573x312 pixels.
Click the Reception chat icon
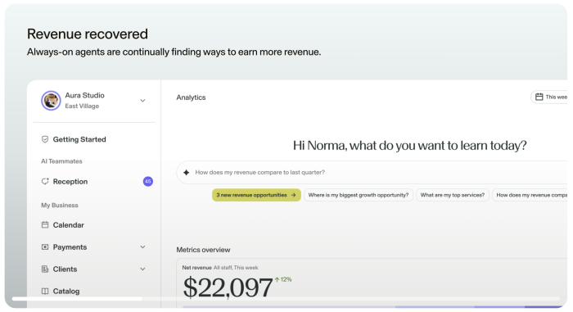click(x=45, y=182)
